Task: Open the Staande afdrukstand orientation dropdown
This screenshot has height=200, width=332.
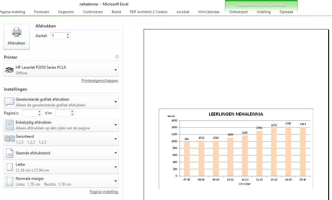Action: 61,153
